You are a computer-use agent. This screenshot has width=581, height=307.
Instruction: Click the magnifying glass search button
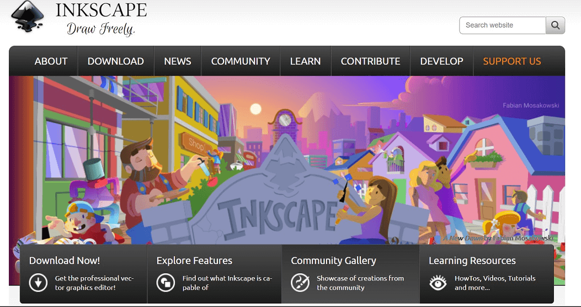(555, 25)
